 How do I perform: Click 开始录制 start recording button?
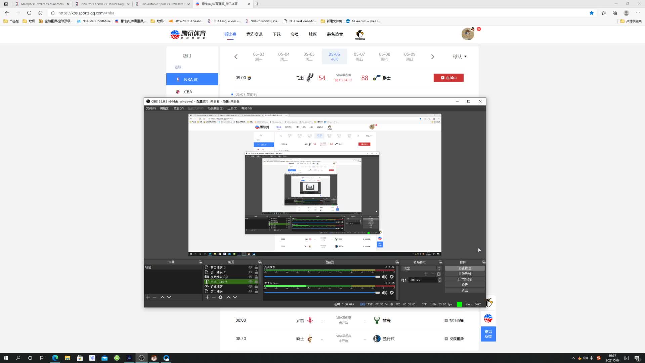tap(465, 274)
